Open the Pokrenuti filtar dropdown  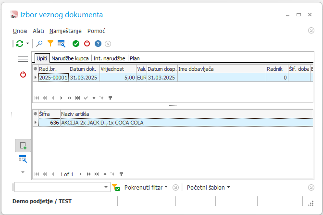146,187
